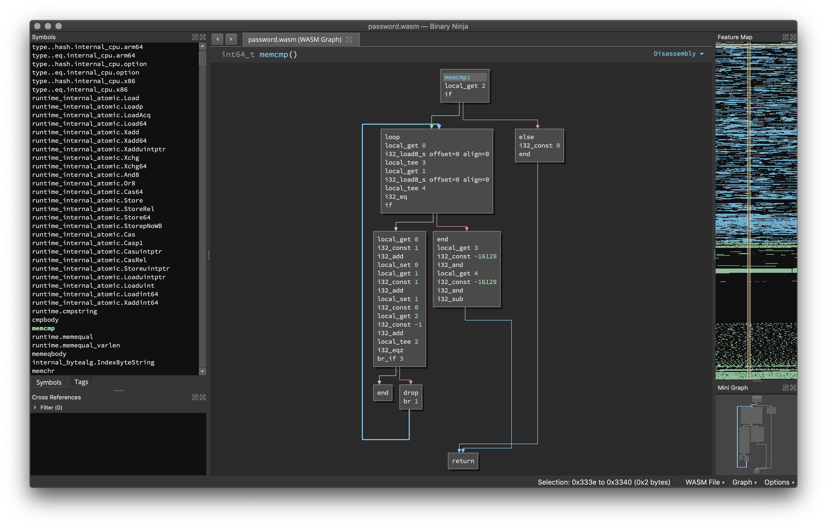The image size is (827, 527).
Task: Click memcmp function name in graph header
Action: 274,54
